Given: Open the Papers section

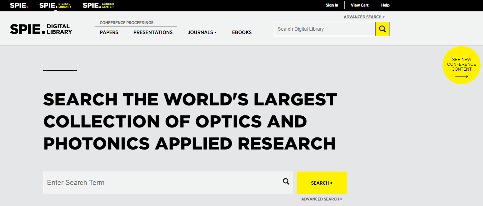Looking at the screenshot, I should (x=109, y=32).
